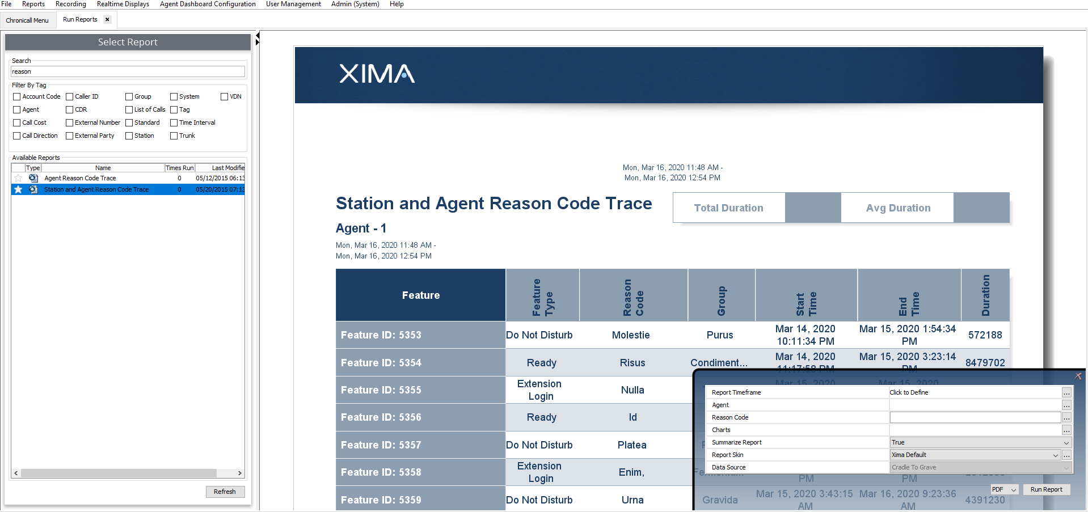Toggle favorite star for Agent Reason Code Trace

(18, 178)
